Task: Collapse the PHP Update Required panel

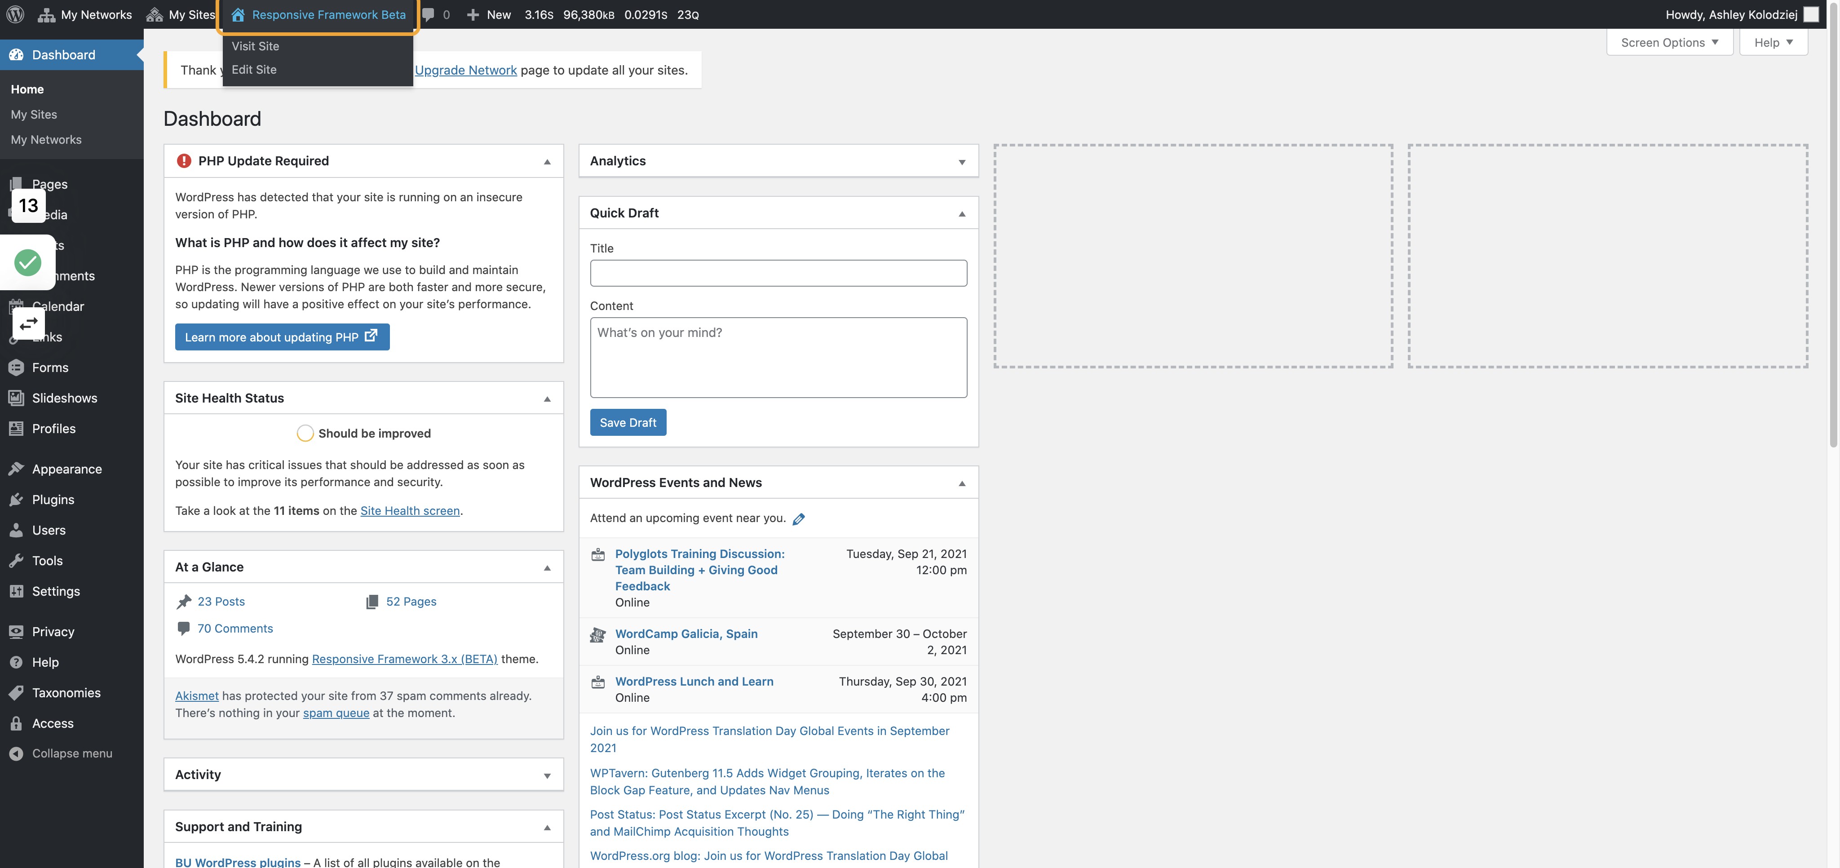Action: click(x=547, y=161)
